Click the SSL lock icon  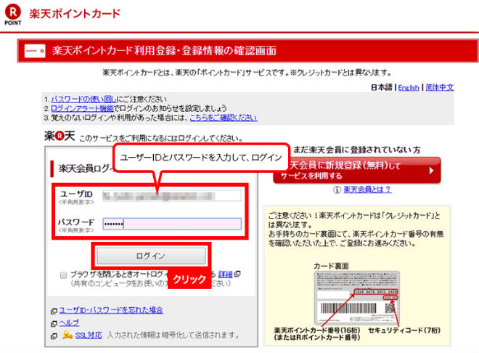pos(68,335)
